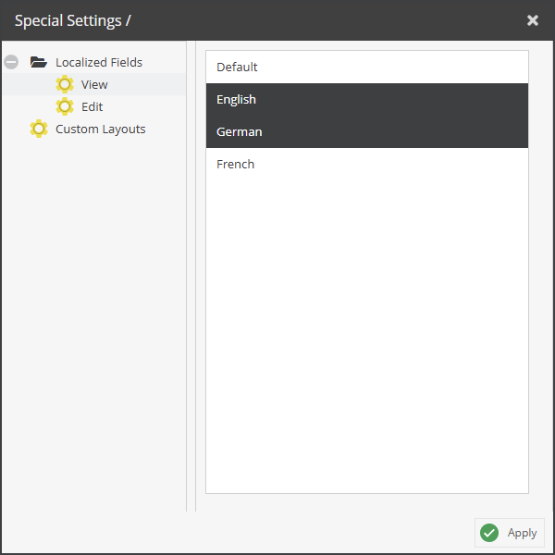Select Default in the language list
The width and height of the screenshot is (555, 555).
pos(367,68)
